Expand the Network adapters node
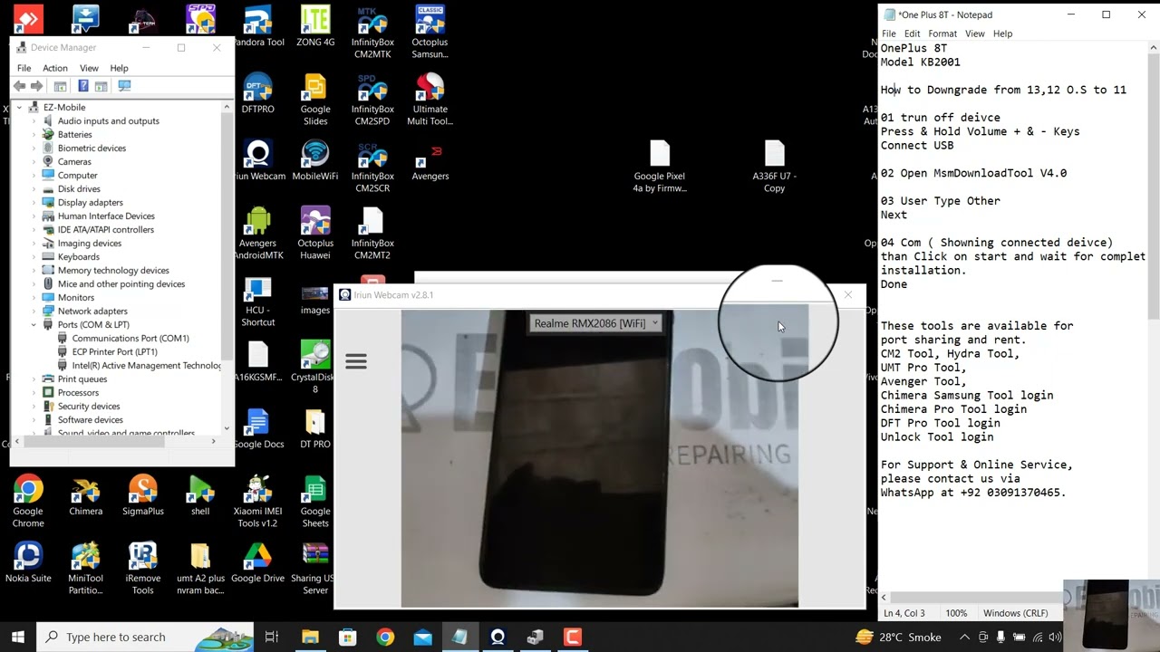This screenshot has height=652, width=1160. click(34, 311)
